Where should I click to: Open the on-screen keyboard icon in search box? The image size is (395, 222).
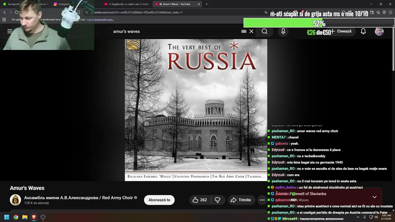[x=244, y=31]
